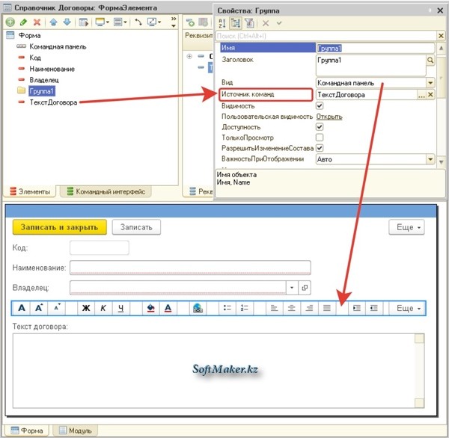This screenshot has height=438, width=449.
Task: Click the Add attribute icon in the Реквизиты panel
Action: coord(190,22)
